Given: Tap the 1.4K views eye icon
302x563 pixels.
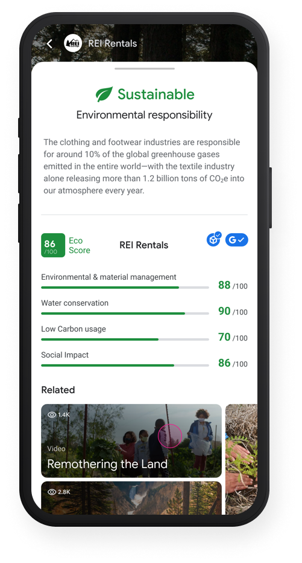Looking at the screenshot, I should [x=52, y=415].
